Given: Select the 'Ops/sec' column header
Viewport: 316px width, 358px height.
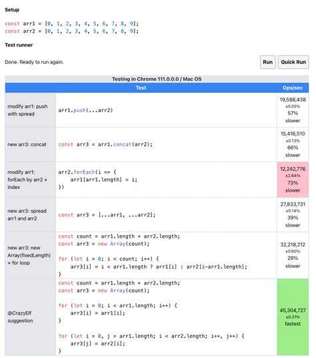Looking at the screenshot, I should 293,88.
